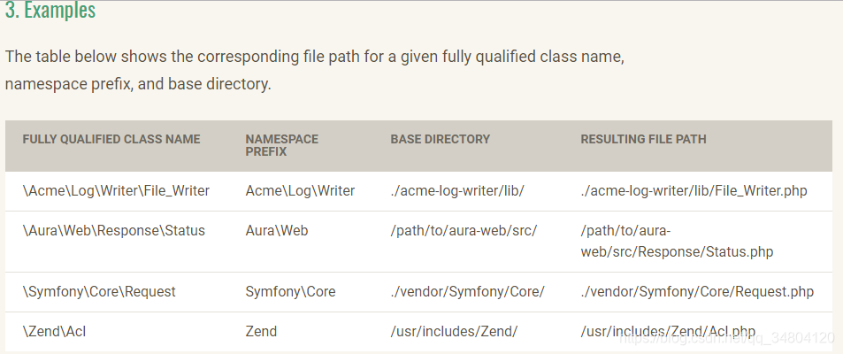Screen dimensions: 843x354
Task: Select the 'Namespace Prefix' column header
Action: pyautogui.click(x=281, y=145)
